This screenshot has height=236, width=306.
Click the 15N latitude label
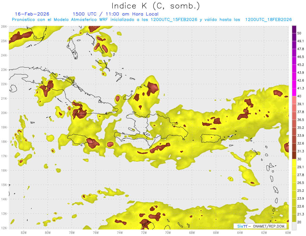pyautogui.click(x=4, y=185)
